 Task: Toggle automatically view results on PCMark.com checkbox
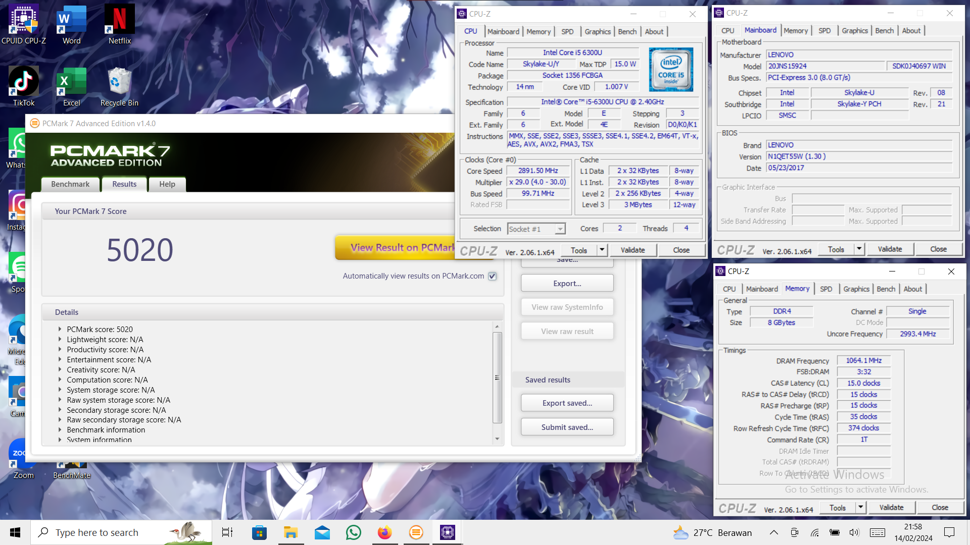click(493, 276)
